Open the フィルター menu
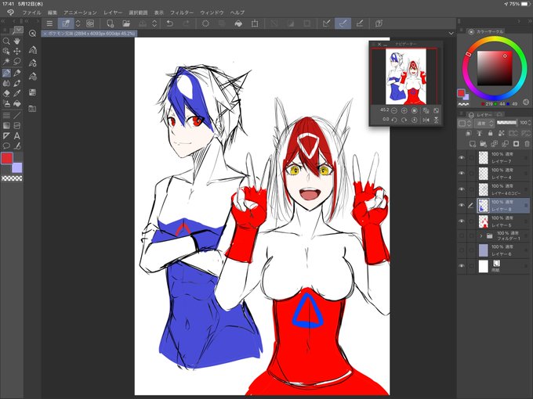Screen dimensions: 533x399 [x=182, y=13]
